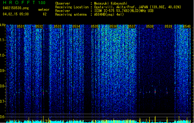Click the 'meteor' label
Viewport: 194px width, 123px height.
pos(44,10)
